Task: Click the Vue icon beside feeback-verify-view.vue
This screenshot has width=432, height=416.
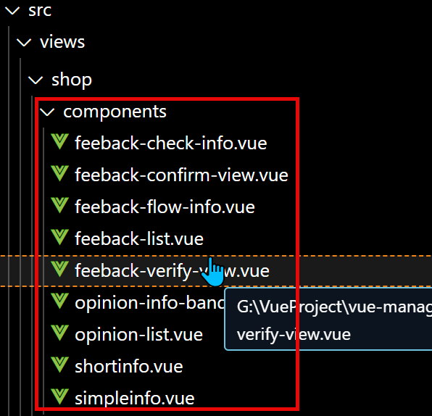Action: (59, 270)
